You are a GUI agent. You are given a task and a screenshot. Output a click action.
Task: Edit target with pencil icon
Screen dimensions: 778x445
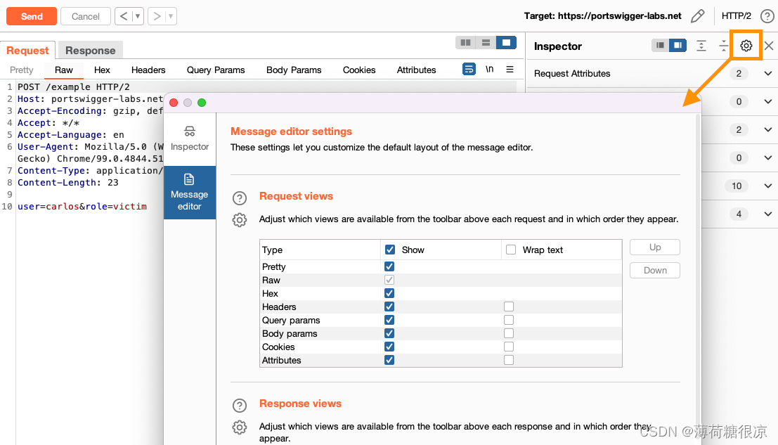point(698,16)
